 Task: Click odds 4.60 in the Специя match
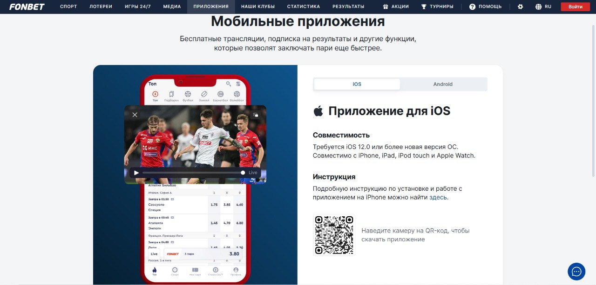[x=239, y=205]
